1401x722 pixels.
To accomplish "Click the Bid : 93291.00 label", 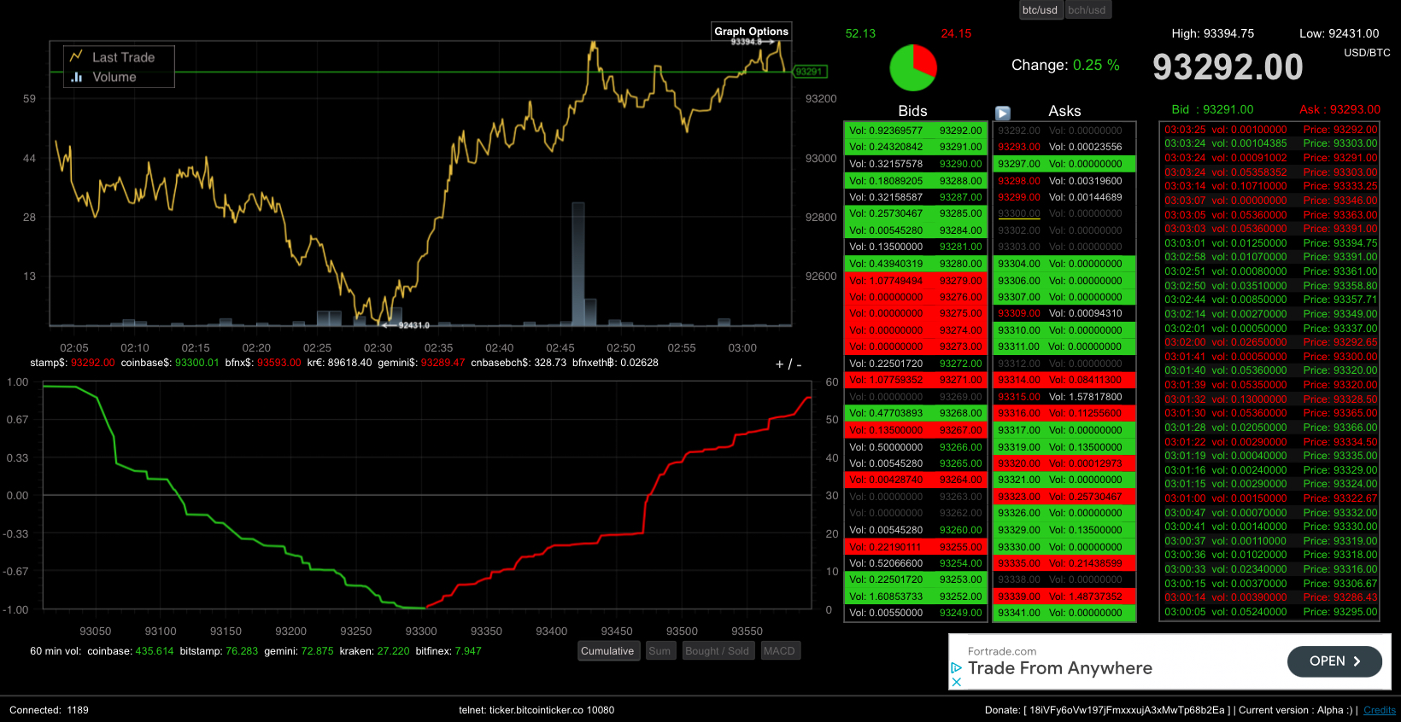I will click(x=1212, y=109).
